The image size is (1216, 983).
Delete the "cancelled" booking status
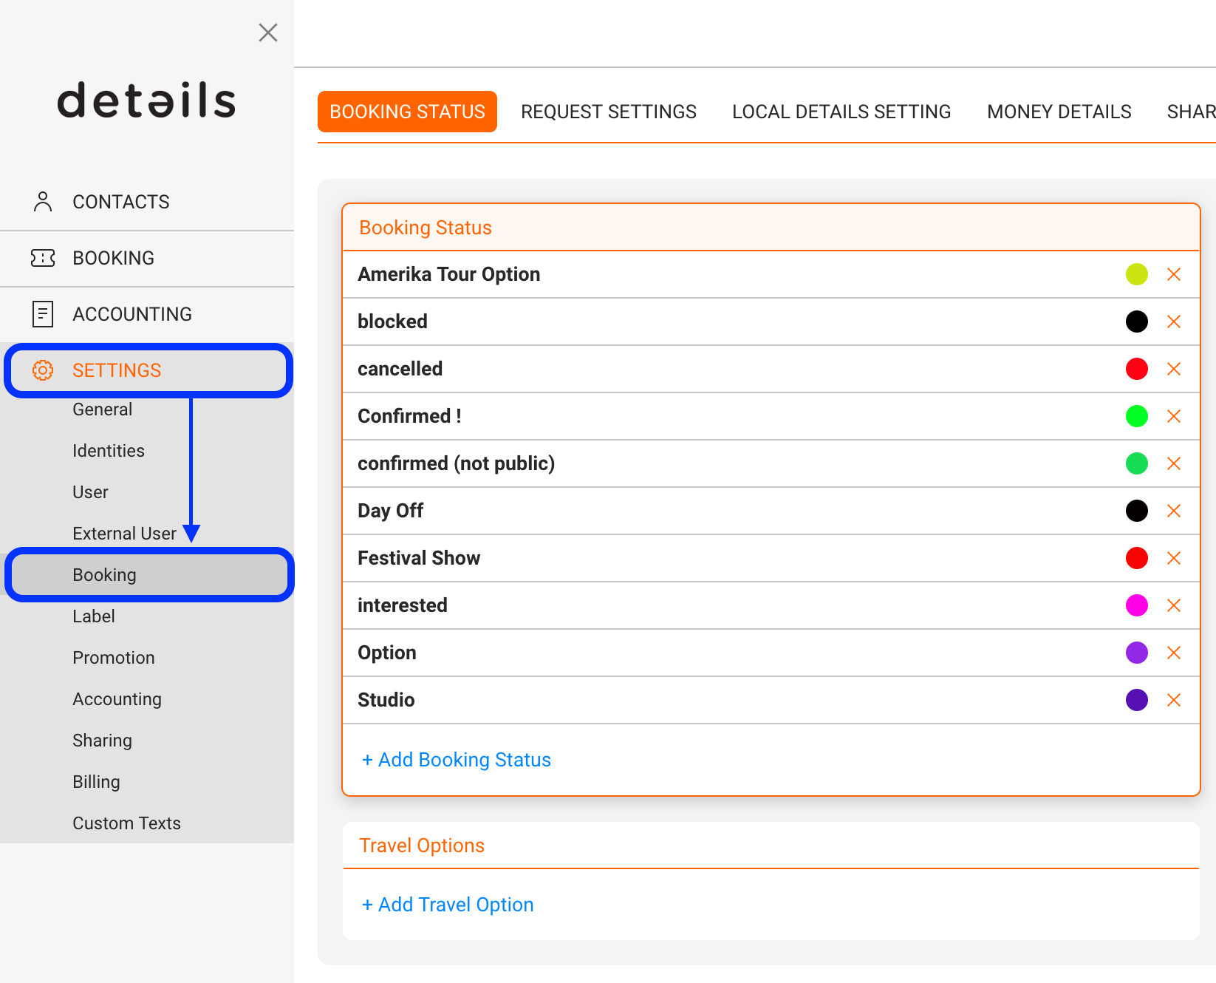coord(1174,369)
